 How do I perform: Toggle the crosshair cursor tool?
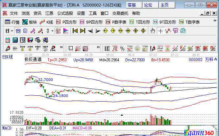[x=160, y=31]
